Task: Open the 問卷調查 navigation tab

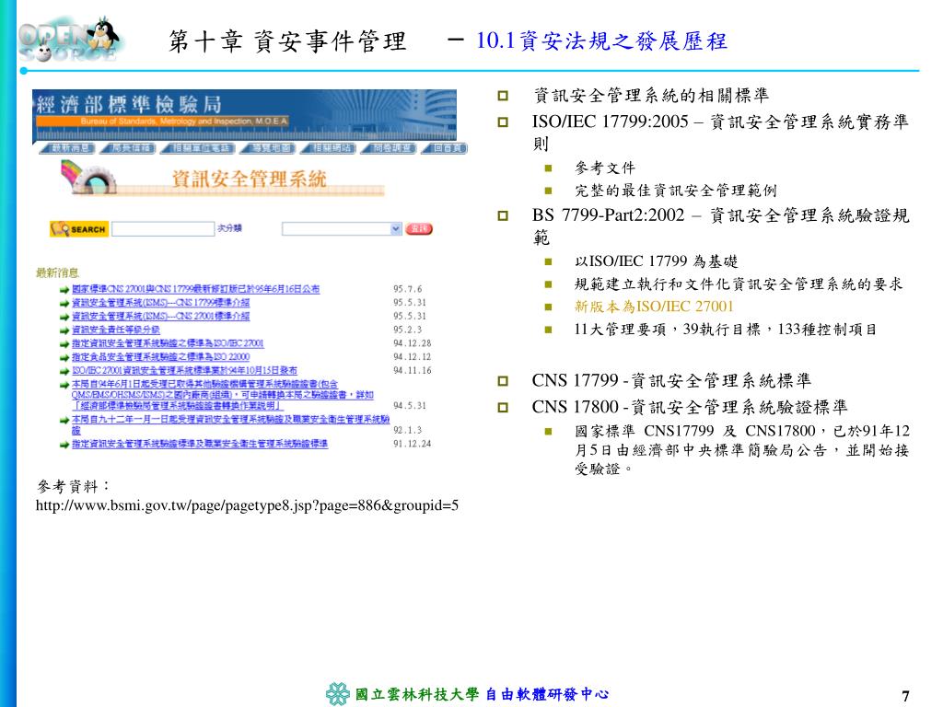Action: [x=390, y=148]
